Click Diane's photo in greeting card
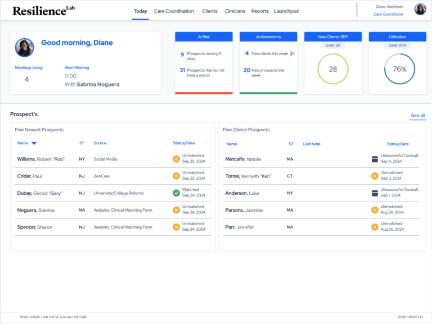This screenshot has height=324, width=432. pyautogui.click(x=25, y=48)
